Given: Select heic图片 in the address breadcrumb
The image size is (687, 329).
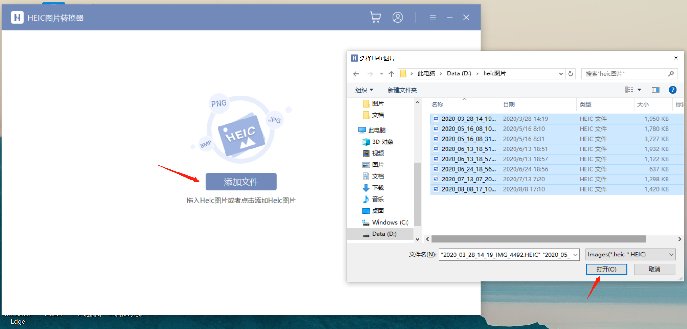Looking at the screenshot, I should [x=494, y=73].
